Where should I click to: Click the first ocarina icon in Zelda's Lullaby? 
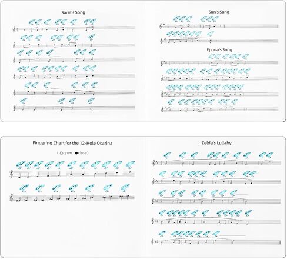pos(167,155)
